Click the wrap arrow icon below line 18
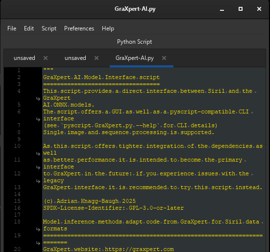The image size is (270, 252). tap(38, 229)
